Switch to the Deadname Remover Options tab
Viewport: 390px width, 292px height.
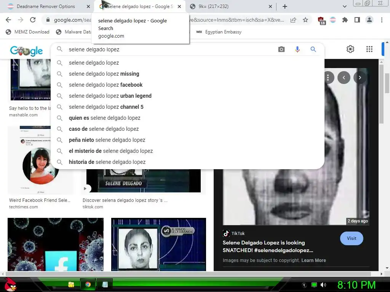(46, 6)
